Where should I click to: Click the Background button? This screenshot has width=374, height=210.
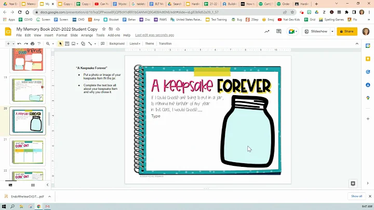pyautogui.click(x=117, y=44)
